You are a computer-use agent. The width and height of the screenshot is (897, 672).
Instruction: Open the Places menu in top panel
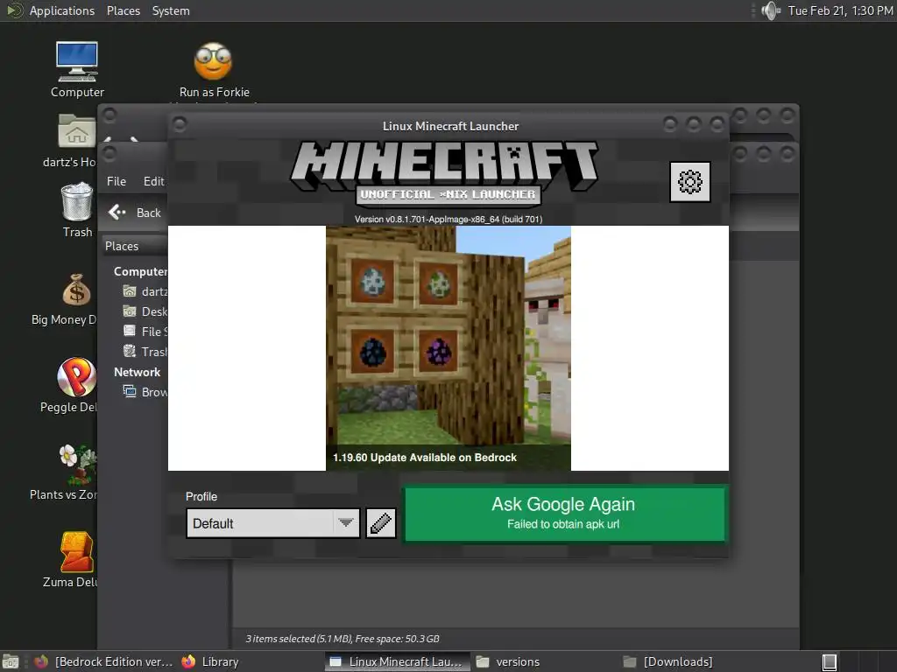click(x=123, y=10)
